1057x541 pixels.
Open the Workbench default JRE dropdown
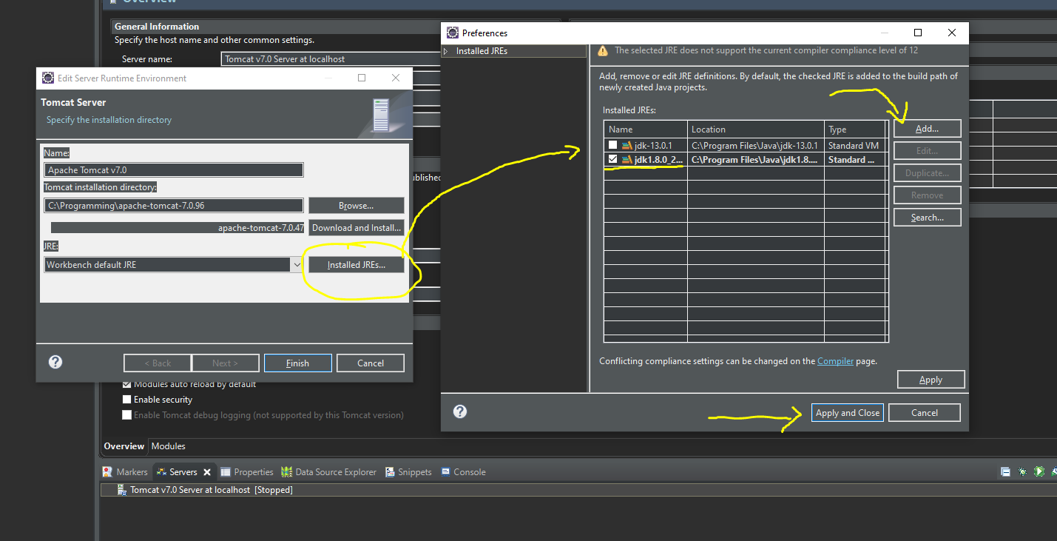(297, 265)
